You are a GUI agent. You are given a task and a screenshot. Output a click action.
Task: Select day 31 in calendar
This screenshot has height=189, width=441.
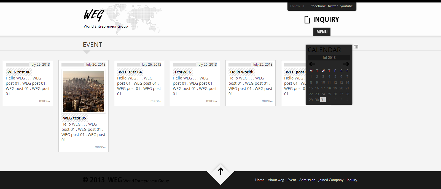323,100
